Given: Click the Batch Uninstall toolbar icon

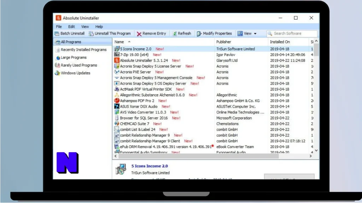Looking at the screenshot, I should coord(57,33).
